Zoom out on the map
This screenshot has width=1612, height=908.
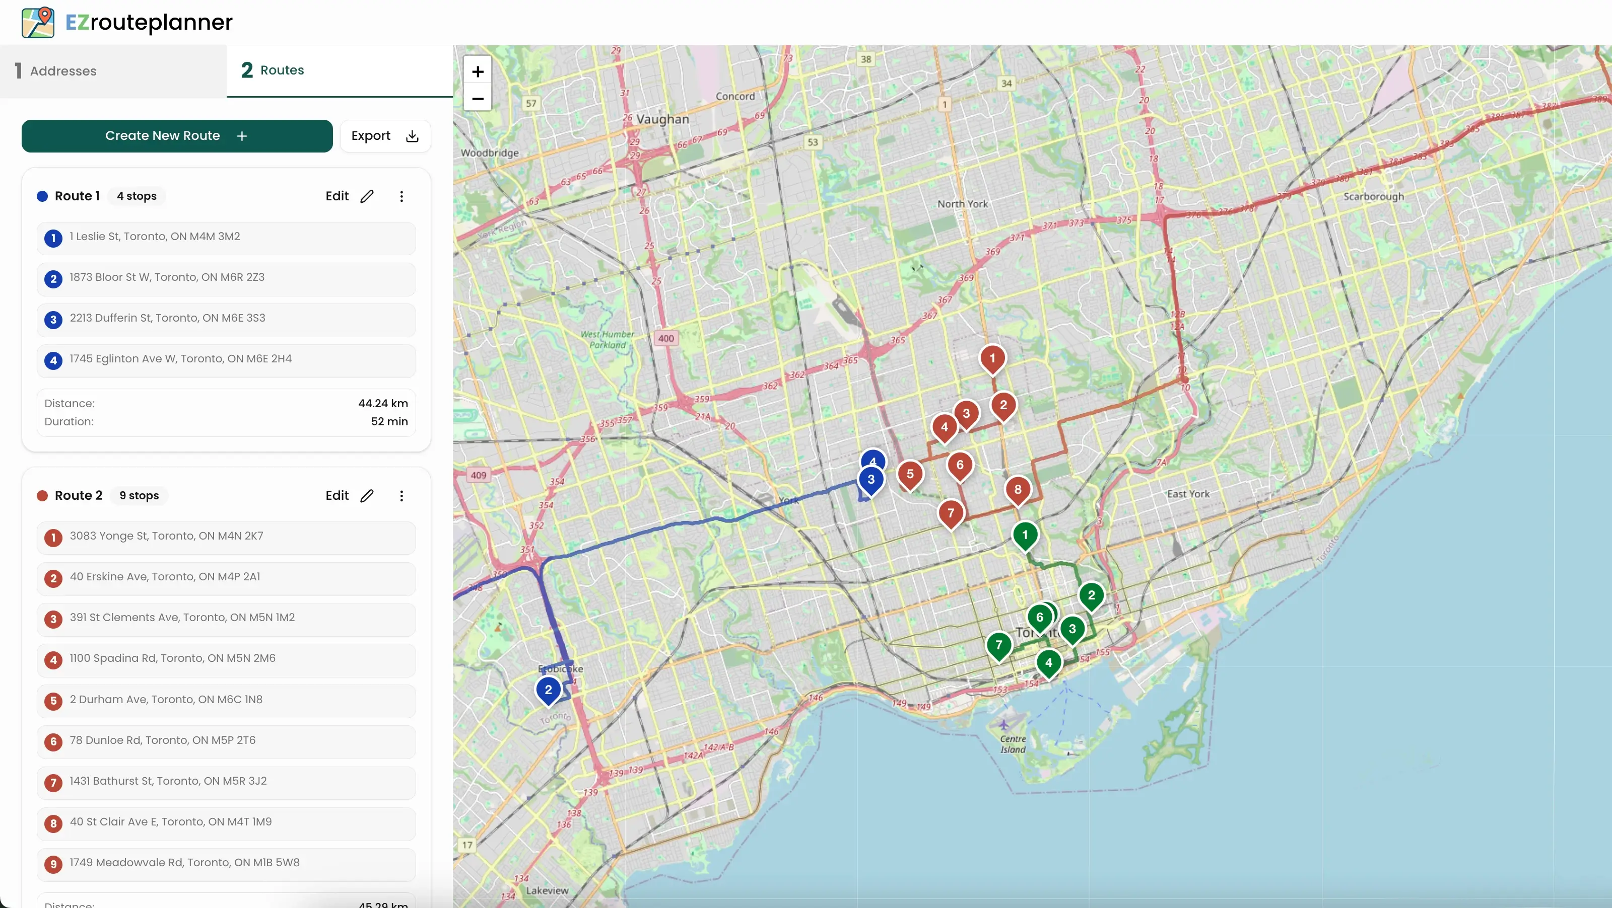pyautogui.click(x=478, y=99)
